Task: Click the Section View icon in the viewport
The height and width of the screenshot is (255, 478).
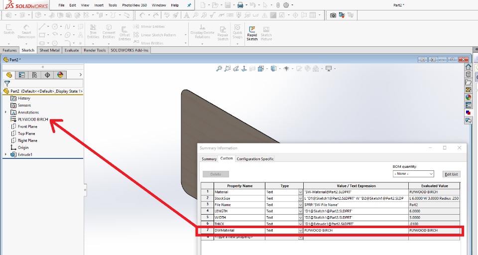Action: click(x=252, y=69)
